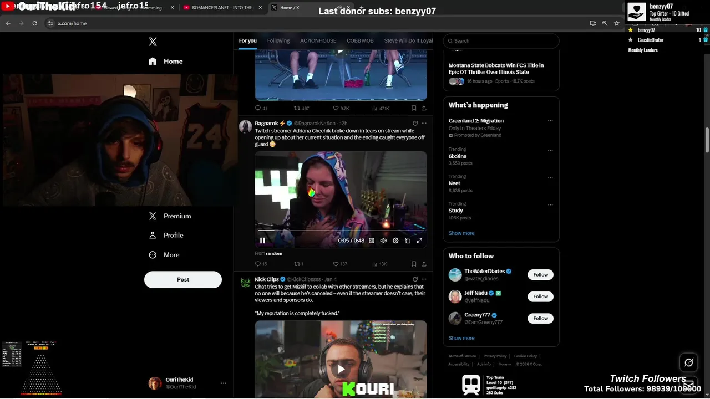Open the OuriTheKid account options menu
This screenshot has height=399, width=710.
tap(224, 383)
